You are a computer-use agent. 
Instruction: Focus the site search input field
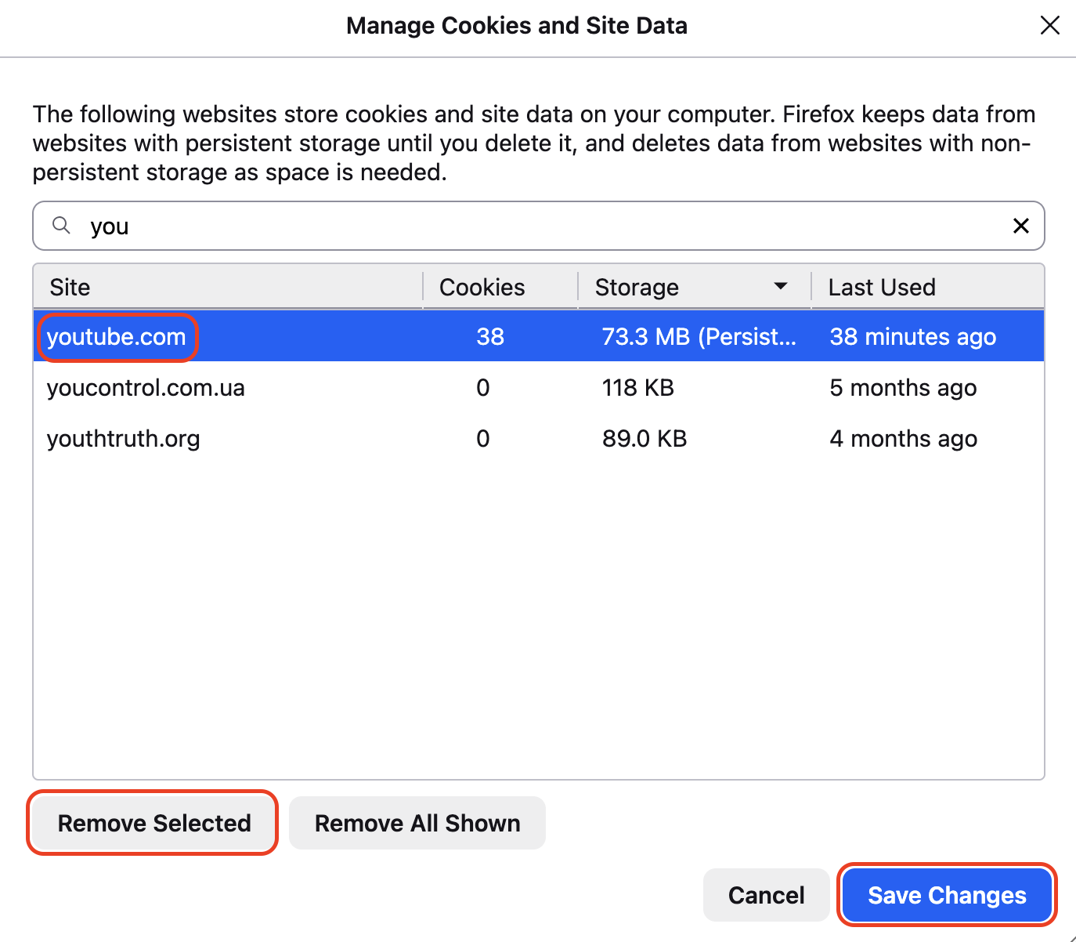[470, 226]
